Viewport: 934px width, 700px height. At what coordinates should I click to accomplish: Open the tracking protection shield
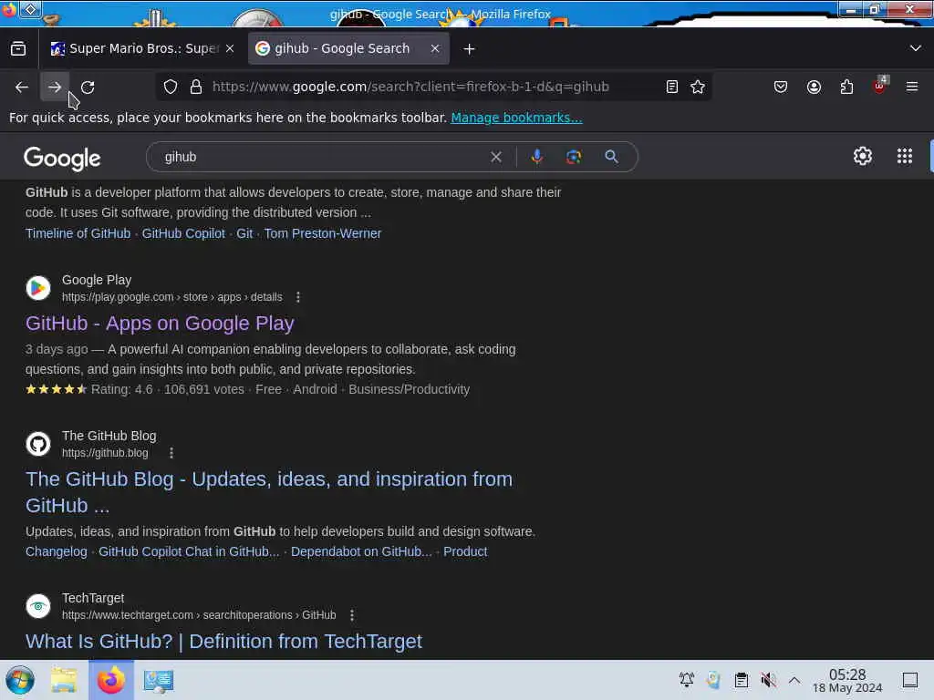(171, 87)
